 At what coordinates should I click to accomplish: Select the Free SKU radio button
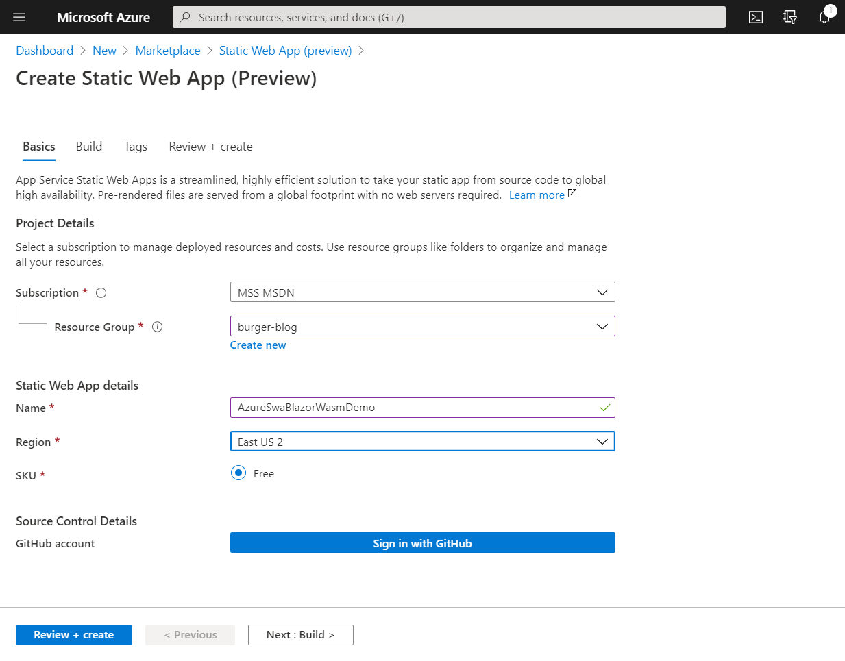(238, 473)
